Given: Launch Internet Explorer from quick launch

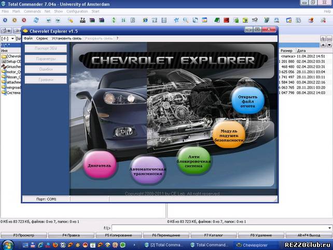Looking at the screenshot, I should click(40, 245).
